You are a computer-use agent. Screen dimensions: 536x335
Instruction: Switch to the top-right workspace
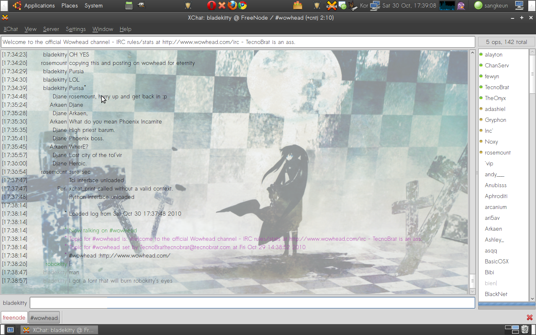click(515, 327)
